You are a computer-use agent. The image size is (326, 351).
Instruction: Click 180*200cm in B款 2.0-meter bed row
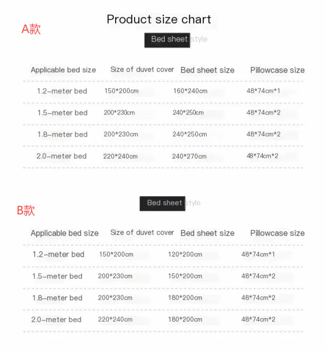[x=185, y=319]
